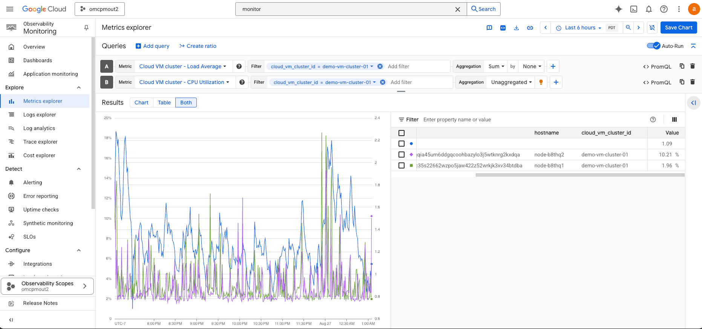View the aggregation suggestion lightbulb on query B
Image resolution: width=702 pixels, height=329 pixels.
coord(541,82)
